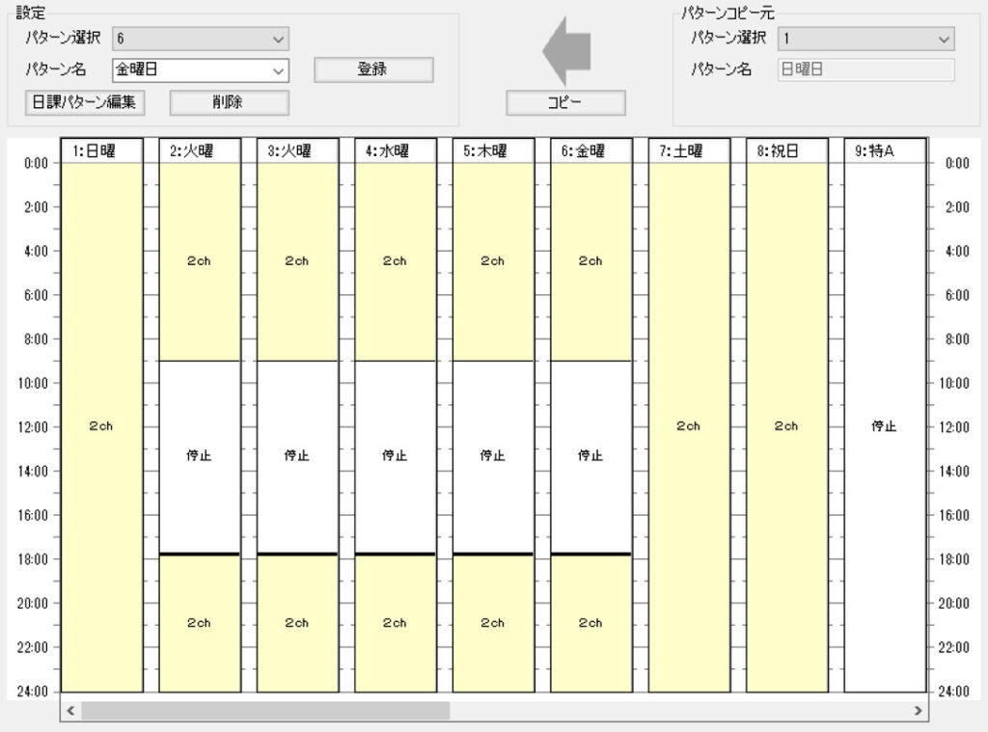This screenshot has height=732, width=988.
Task: Select the 停止 block in 4:水曜 column
Action: tap(395, 456)
